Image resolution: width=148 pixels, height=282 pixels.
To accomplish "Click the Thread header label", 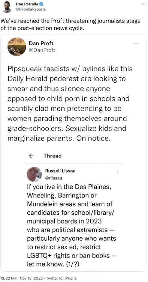I will [x=52, y=156].
